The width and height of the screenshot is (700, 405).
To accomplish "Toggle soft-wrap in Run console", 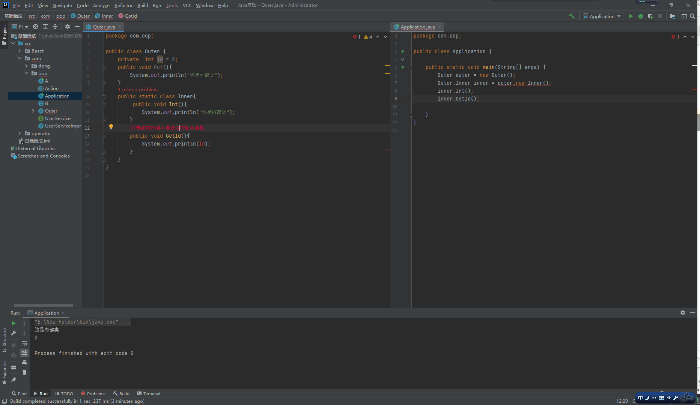I will pyautogui.click(x=24, y=343).
